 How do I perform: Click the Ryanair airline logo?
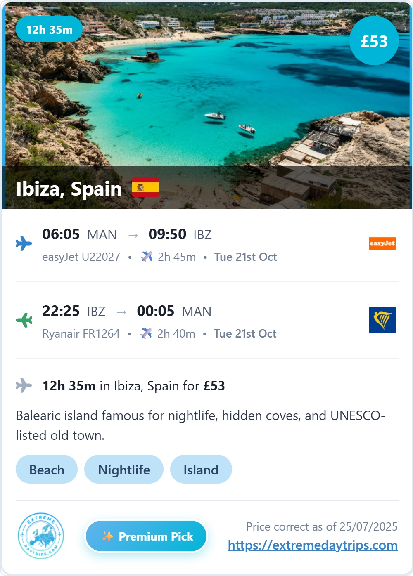click(382, 320)
